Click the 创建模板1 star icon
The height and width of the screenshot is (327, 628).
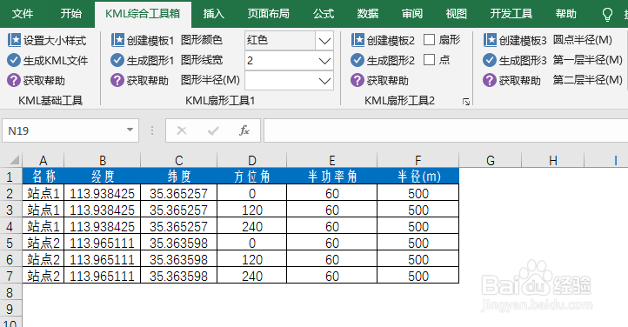point(117,40)
